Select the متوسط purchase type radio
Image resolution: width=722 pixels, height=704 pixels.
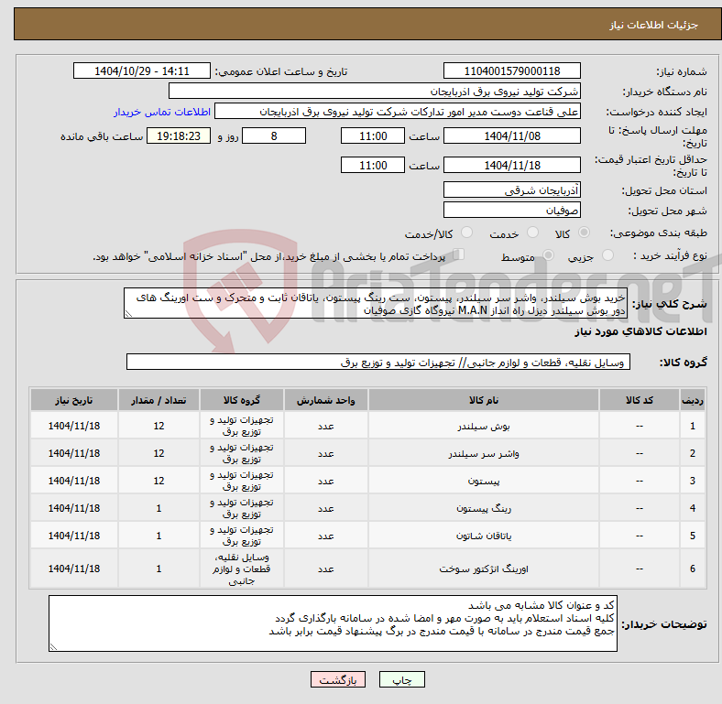(x=548, y=255)
